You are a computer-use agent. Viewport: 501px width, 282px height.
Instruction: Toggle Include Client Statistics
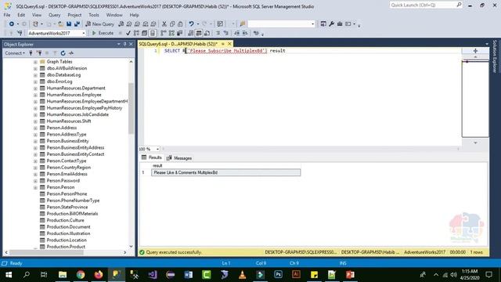tap(179, 33)
